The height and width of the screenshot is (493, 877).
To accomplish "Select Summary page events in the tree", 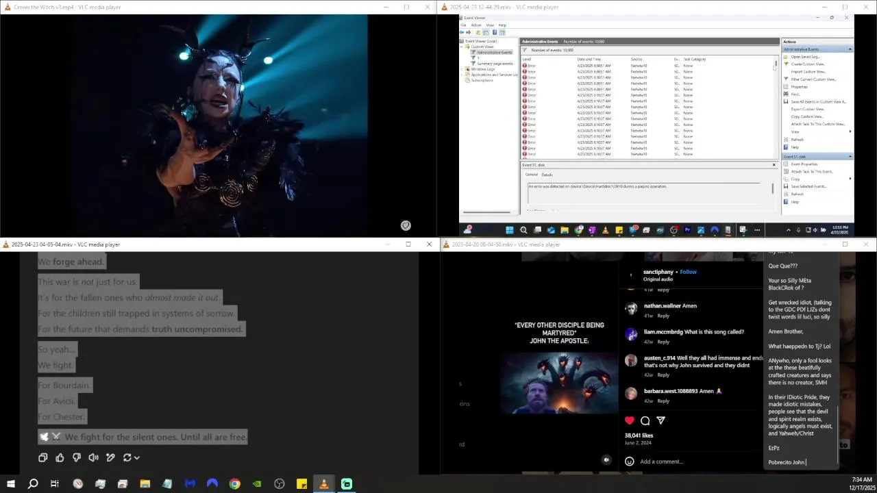I will point(495,64).
